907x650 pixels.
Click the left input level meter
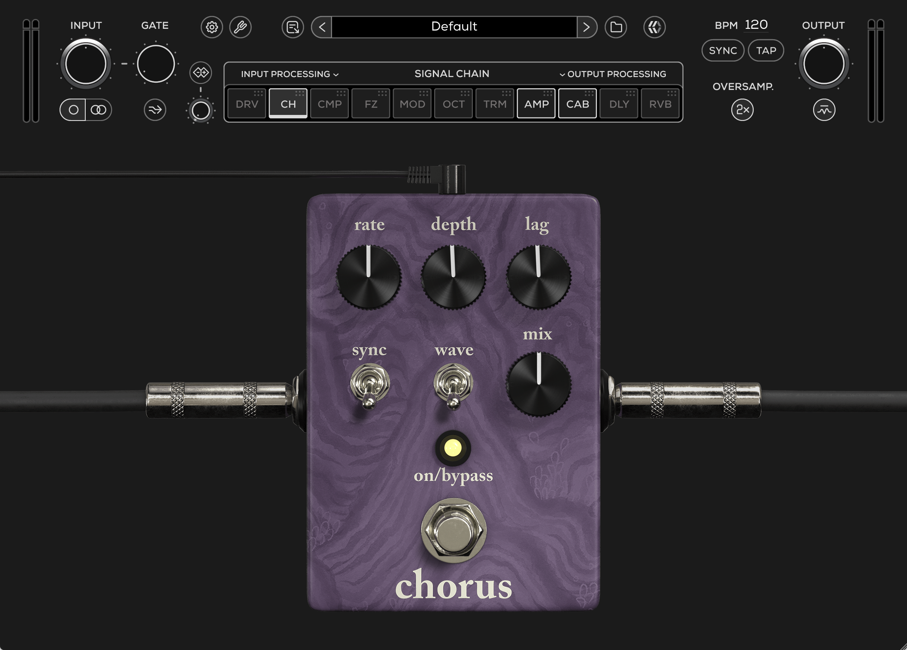click(x=31, y=71)
